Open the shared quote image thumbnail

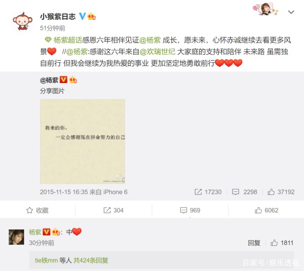[83, 141]
